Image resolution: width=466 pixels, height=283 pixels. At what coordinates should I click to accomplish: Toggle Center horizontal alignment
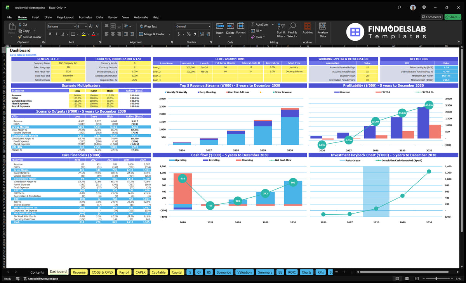pos(112,34)
